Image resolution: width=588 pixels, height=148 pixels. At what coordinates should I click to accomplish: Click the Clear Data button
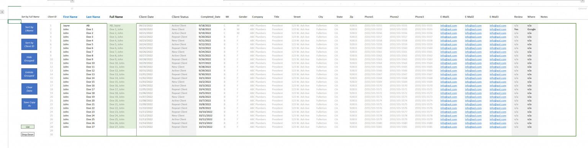(x=29, y=89)
